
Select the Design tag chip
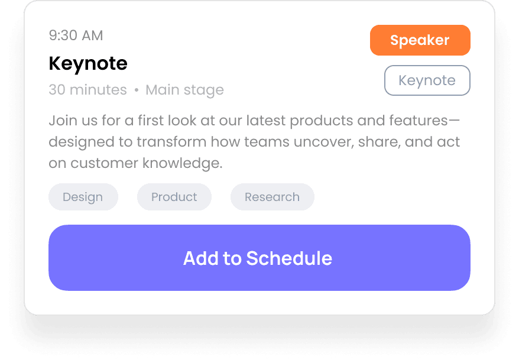[x=83, y=197]
